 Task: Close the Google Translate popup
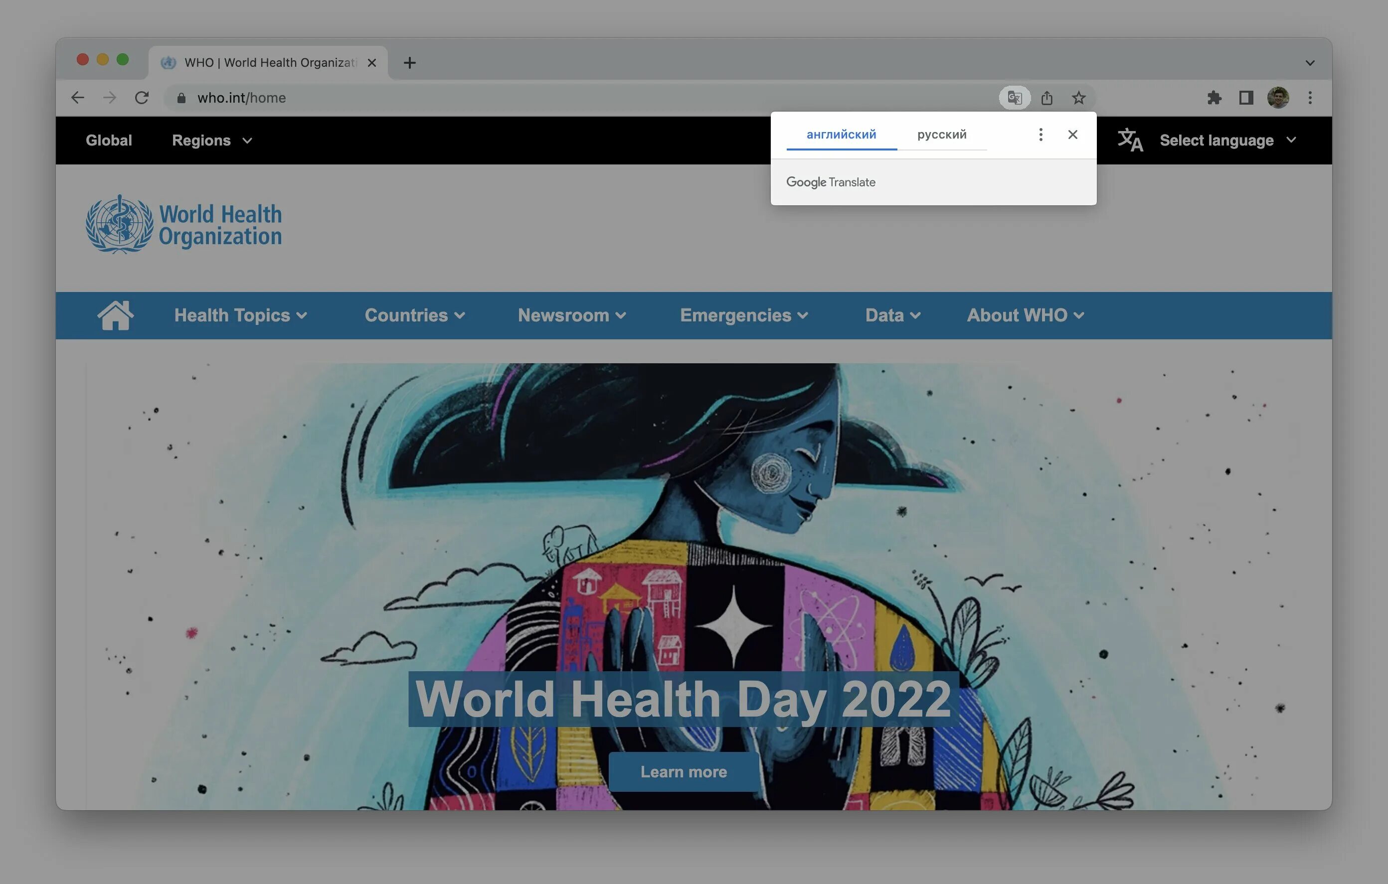1072,135
